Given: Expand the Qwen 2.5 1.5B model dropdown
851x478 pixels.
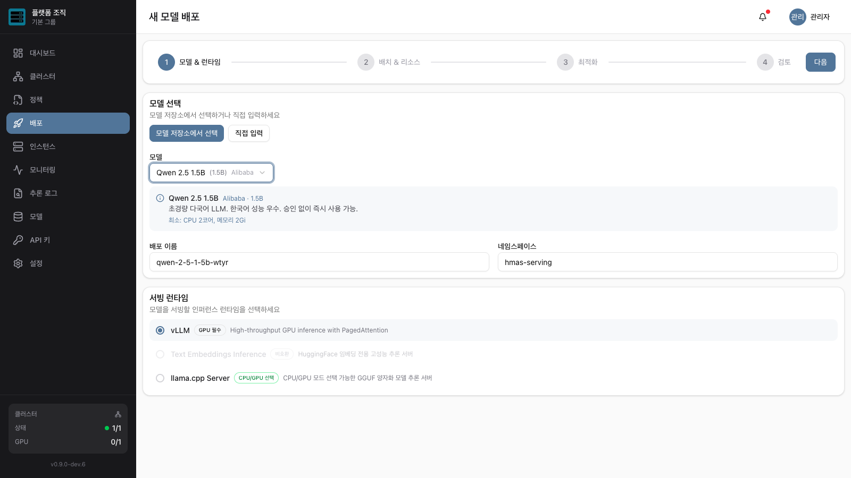Looking at the screenshot, I should tap(212, 173).
